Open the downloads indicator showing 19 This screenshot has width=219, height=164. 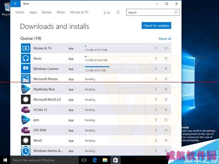107,12
